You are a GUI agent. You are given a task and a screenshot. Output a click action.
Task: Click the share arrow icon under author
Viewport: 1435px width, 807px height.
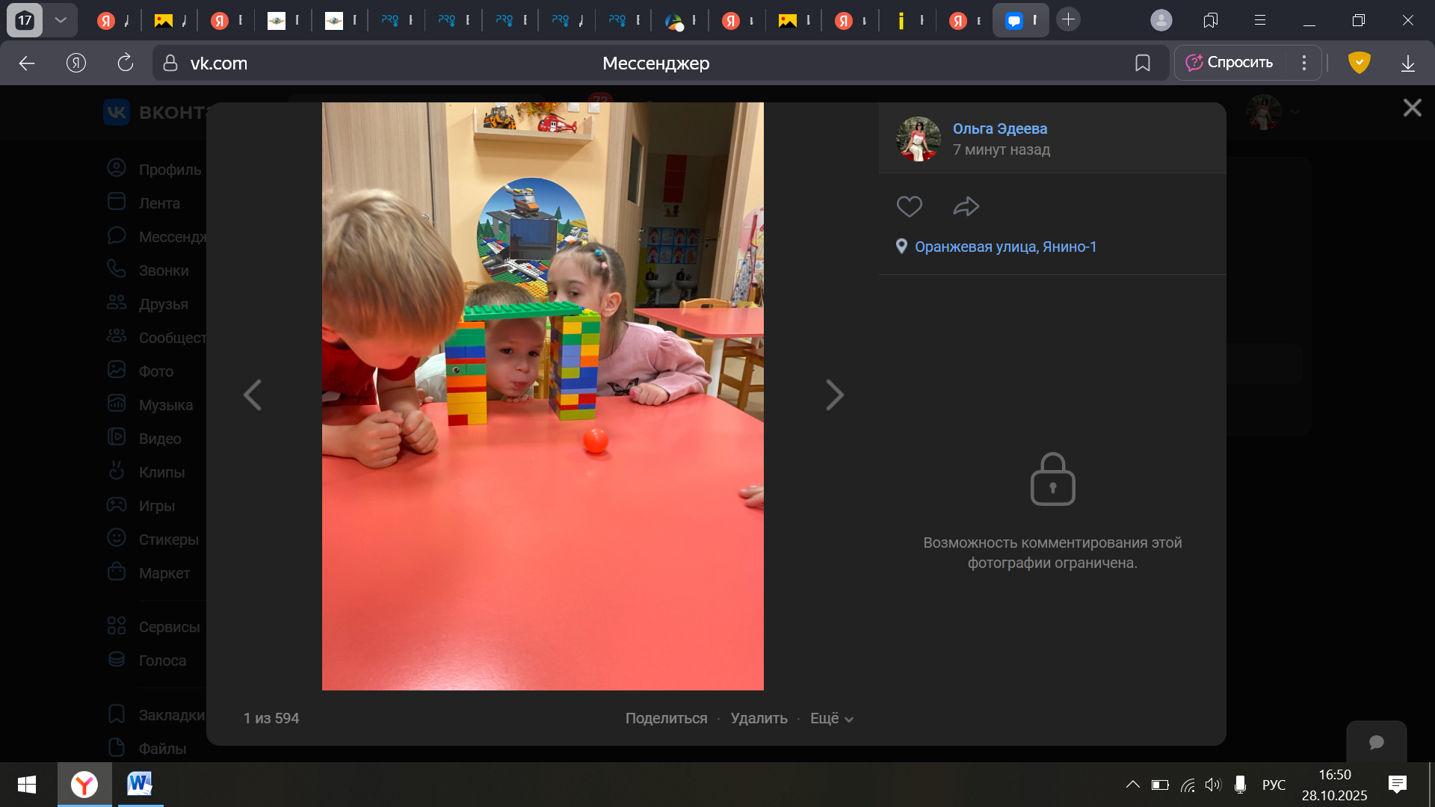966,206
